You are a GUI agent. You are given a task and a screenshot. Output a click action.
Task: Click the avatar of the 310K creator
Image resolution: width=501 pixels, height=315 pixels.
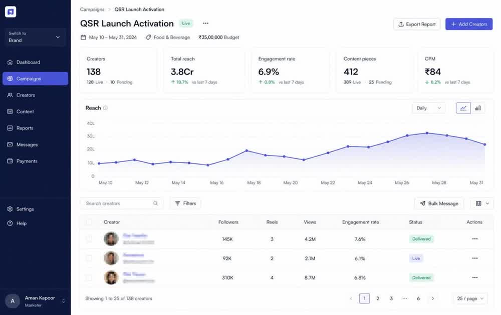[111, 277]
